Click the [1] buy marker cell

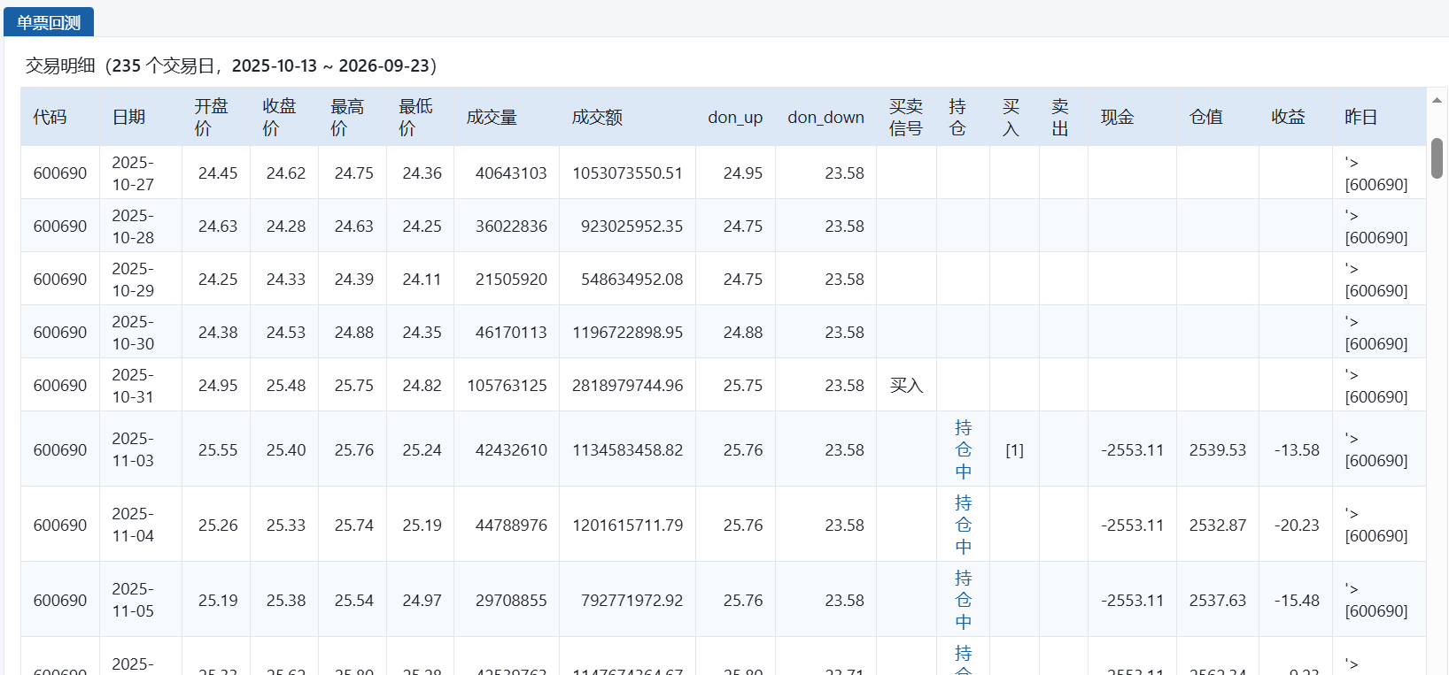pyautogui.click(x=1014, y=449)
